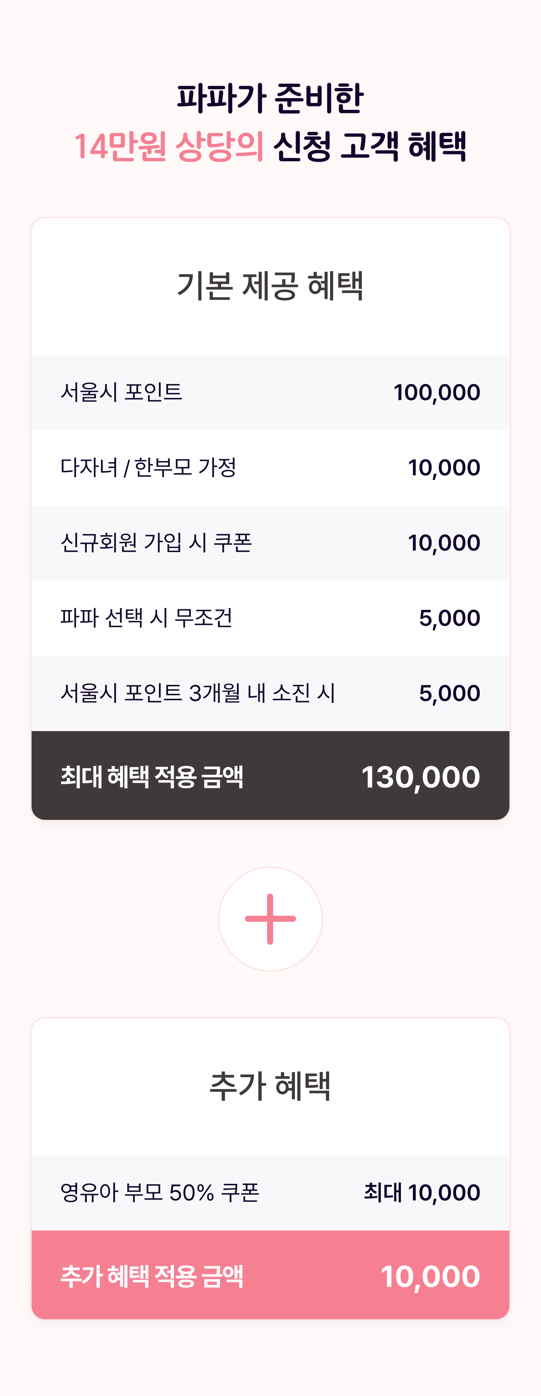Select the 서울시 포인트 100,000 row
541x1396 pixels.
[x=270, y=392]
